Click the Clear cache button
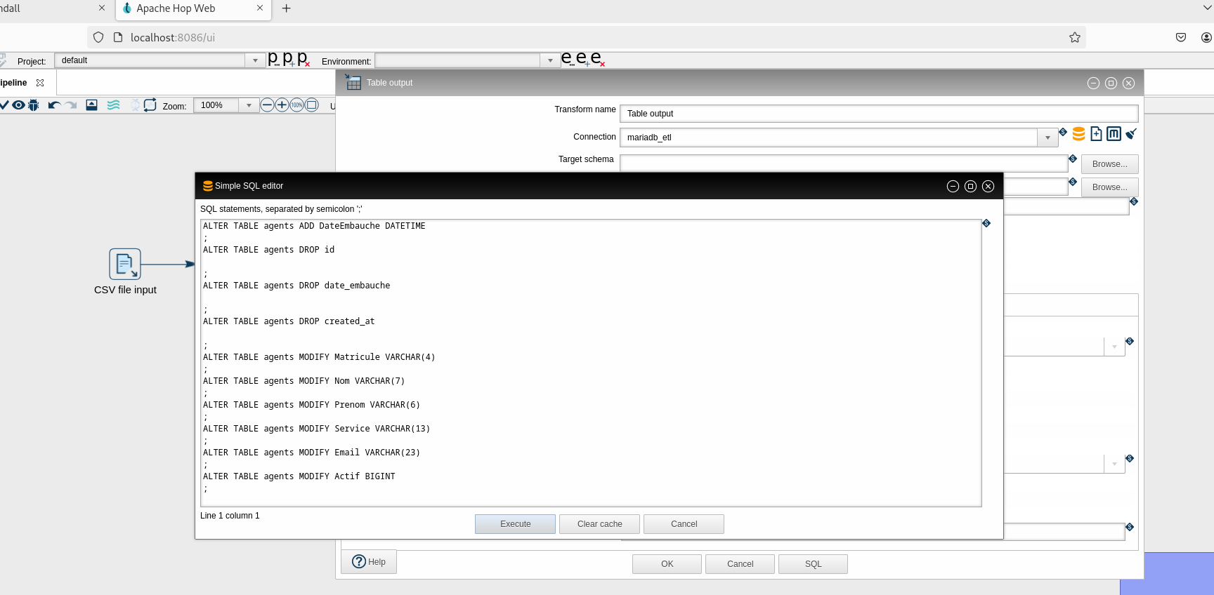 click(x=599, y=524)
